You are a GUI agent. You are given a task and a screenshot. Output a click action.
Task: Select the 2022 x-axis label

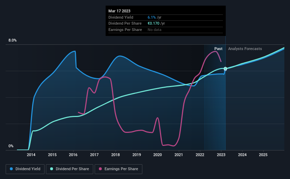(x=200, y=155)
